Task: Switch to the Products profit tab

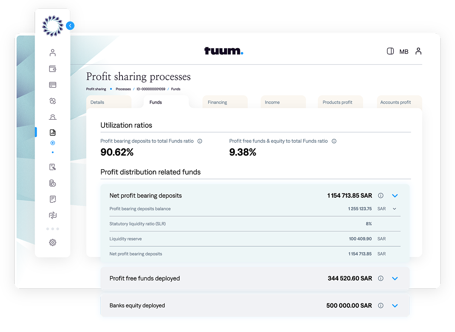Action: (x=337, y=102)
